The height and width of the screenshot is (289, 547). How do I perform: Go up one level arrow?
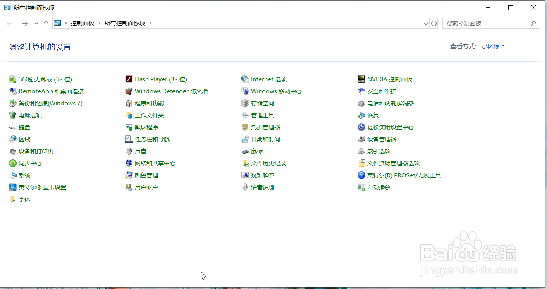tap(46, 23)
